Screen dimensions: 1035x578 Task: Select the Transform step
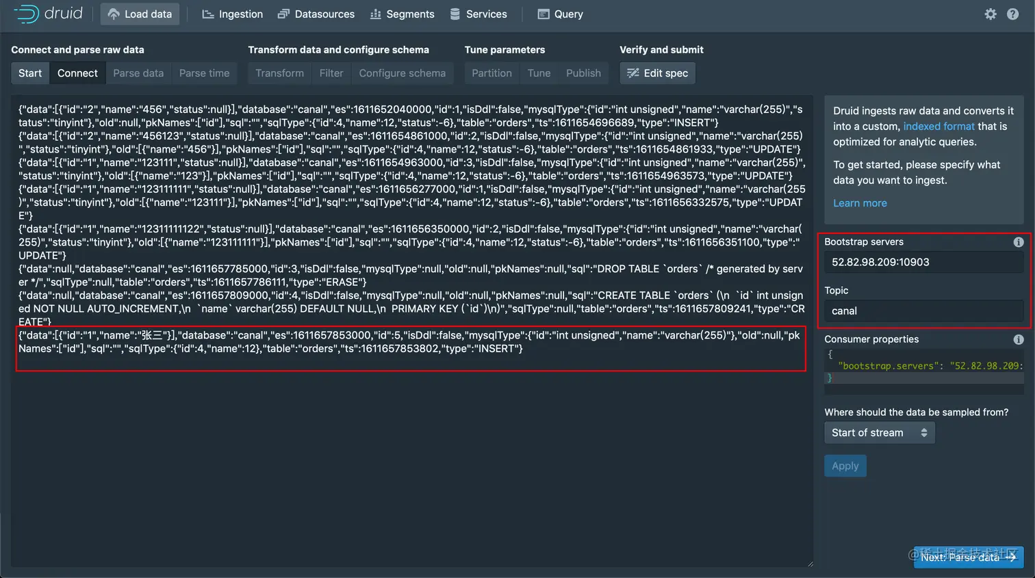tap(279, 73)
